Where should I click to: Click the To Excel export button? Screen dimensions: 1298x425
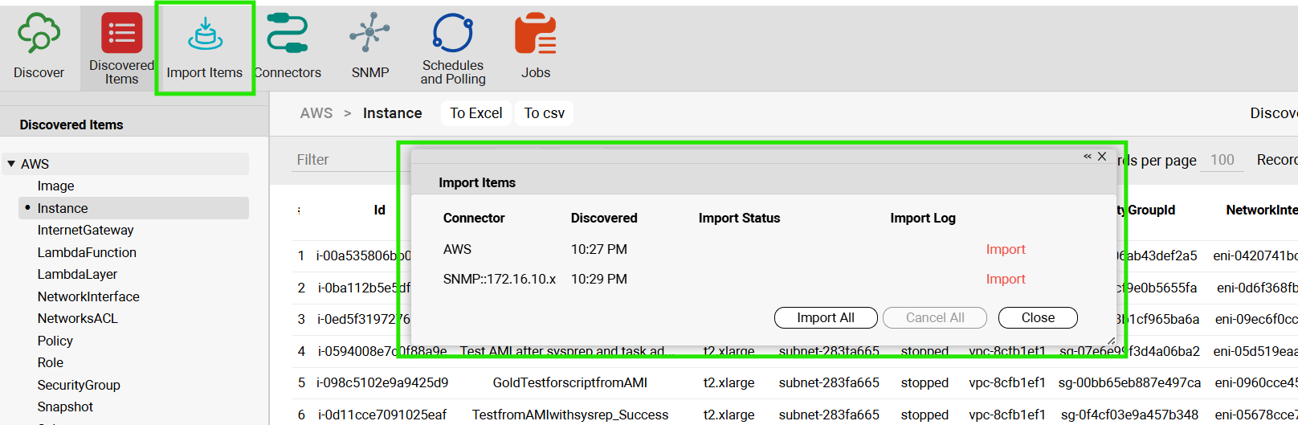click(476, 113)
